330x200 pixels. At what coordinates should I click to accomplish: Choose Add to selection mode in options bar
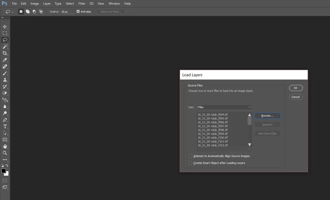click(28, 11)
